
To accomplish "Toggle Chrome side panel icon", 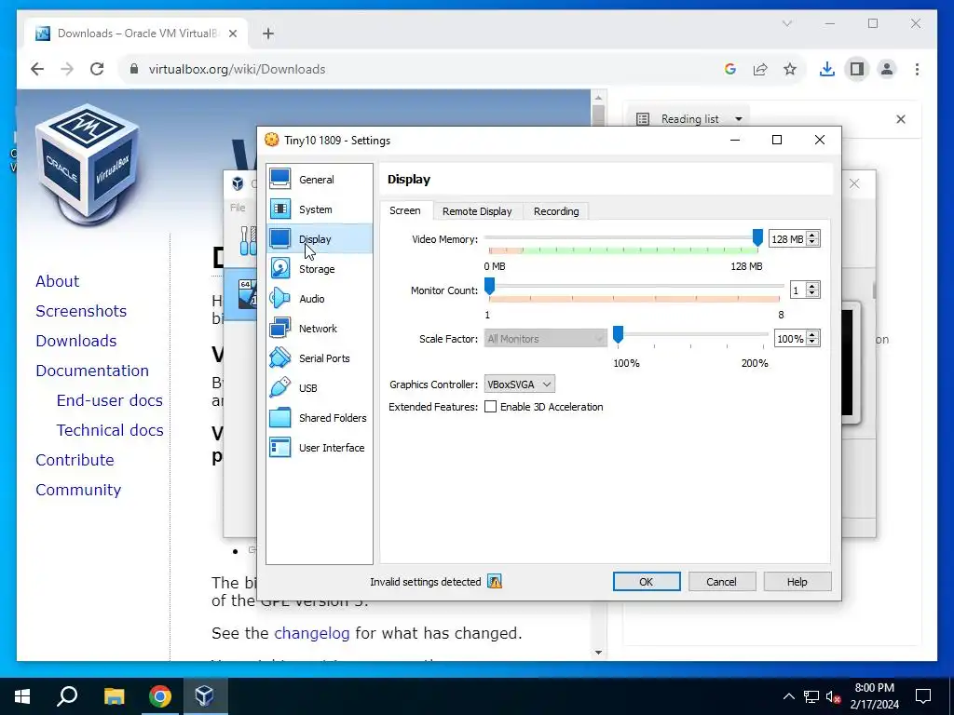I will 857,69.
